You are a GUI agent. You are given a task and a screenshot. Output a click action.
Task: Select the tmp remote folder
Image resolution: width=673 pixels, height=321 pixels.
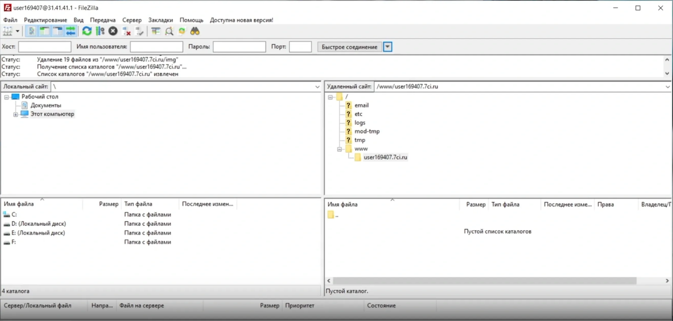[360, 140]
